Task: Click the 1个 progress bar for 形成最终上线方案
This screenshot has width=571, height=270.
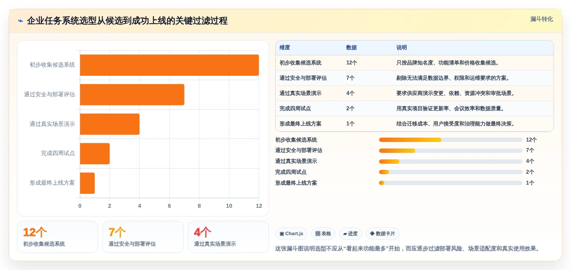Action: pyautogui.click(x=451, y=183)
